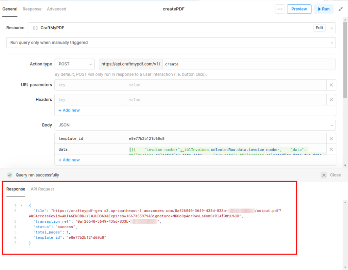Click the base URL https://api.craftmypdf.com/v1/

click(x=131, y=64)
